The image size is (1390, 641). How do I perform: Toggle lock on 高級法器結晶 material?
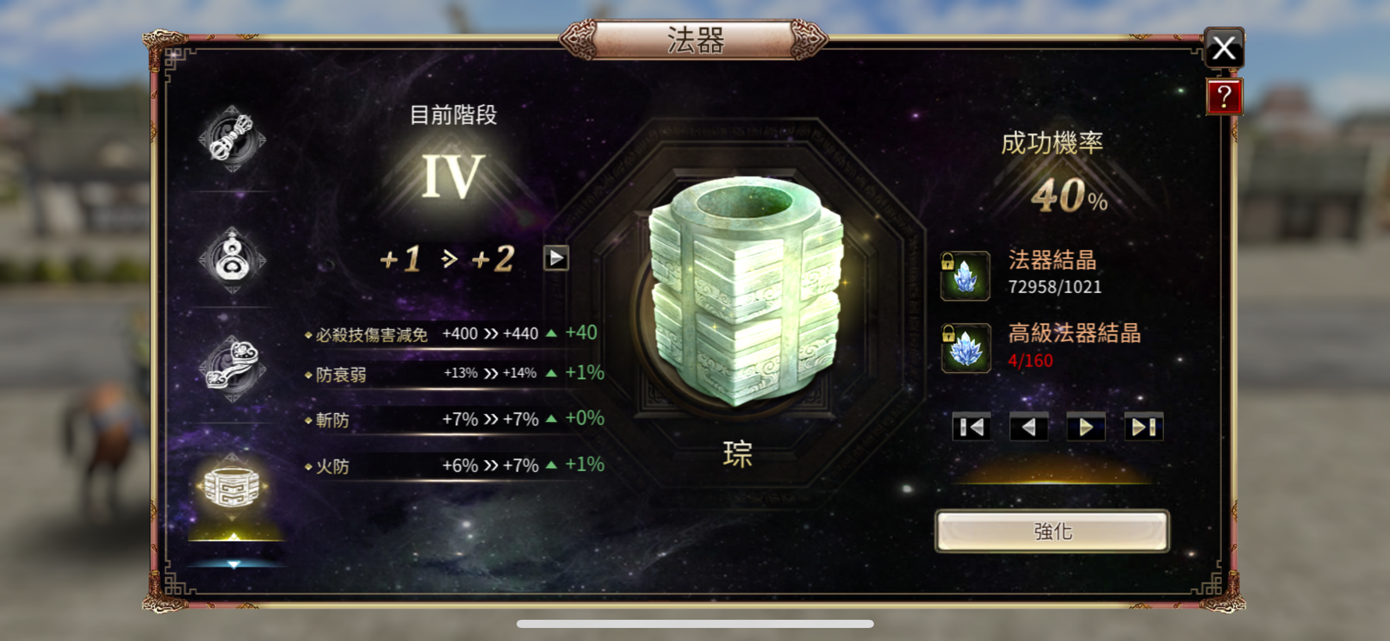[948, 333]
